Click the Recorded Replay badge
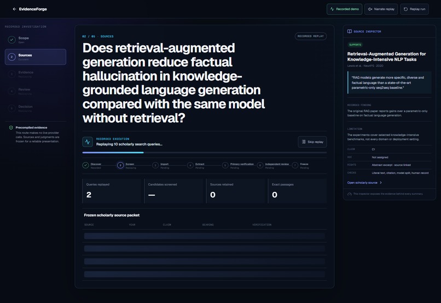 pyautogui.click(x=310, y=36)
